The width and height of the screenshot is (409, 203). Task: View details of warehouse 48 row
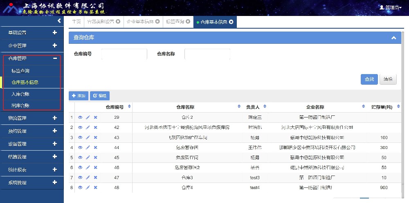(x=80, y=187)
